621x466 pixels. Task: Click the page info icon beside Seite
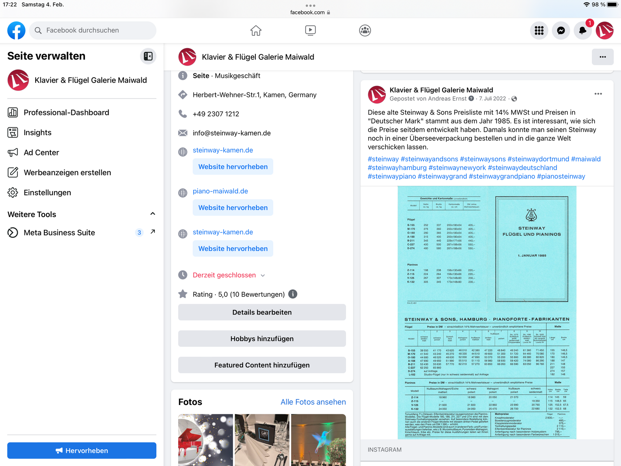pyautogui.click(x=182, y=76)
